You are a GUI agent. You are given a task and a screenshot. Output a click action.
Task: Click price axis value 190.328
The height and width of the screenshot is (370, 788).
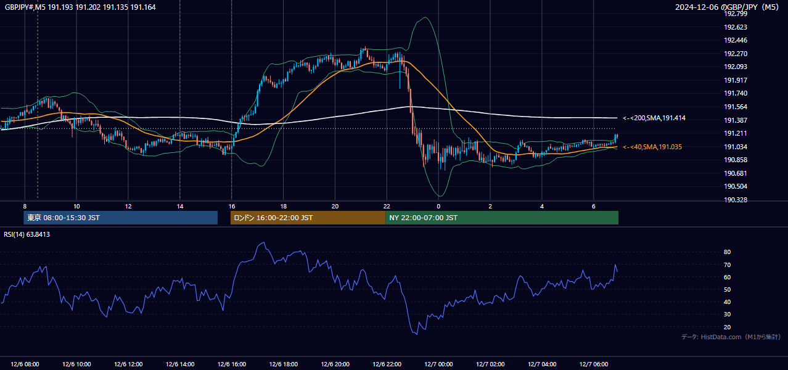(x=736, y=200)
